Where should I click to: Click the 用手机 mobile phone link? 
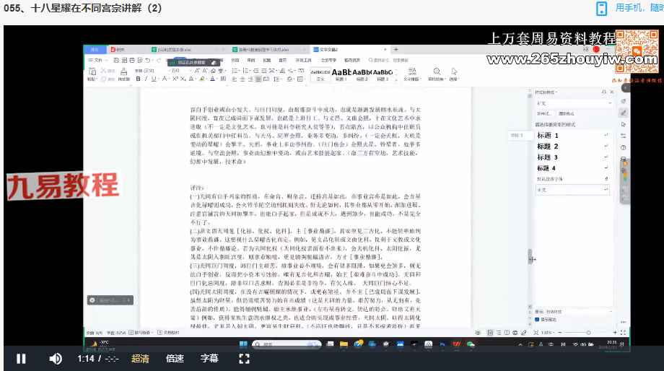[637, 8]
